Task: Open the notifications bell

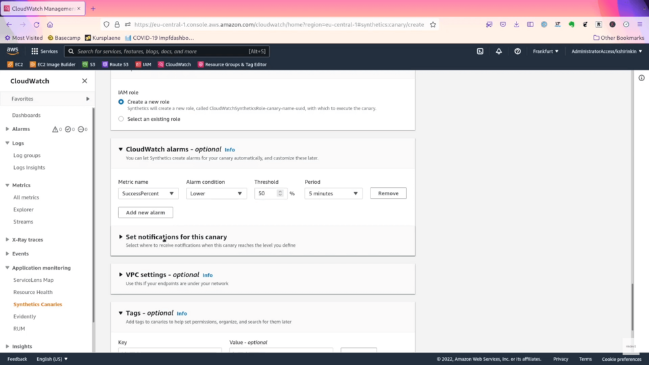Action: coord(499,51)
